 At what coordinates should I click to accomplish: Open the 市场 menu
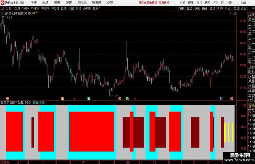45,3
